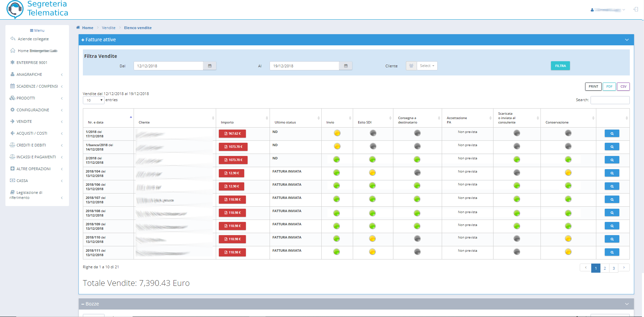Image resolution: width=644 pixels, height=317 pixels.
Task: Open the 1073.70 € PDF of invoice 1/banco/2018
Action: [x=233, y=147]
